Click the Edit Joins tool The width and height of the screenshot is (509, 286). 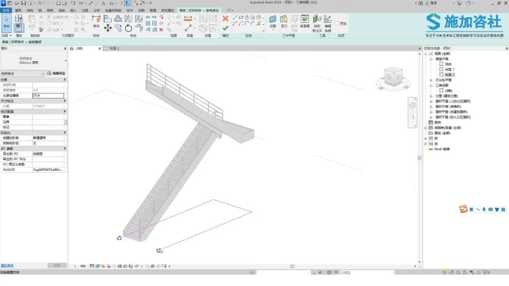(328, 23)
